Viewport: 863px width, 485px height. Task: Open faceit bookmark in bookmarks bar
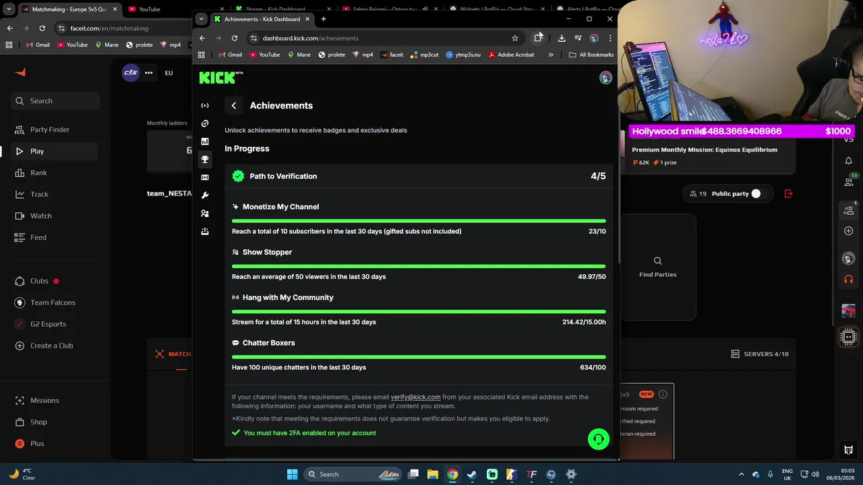click(392, 55)
